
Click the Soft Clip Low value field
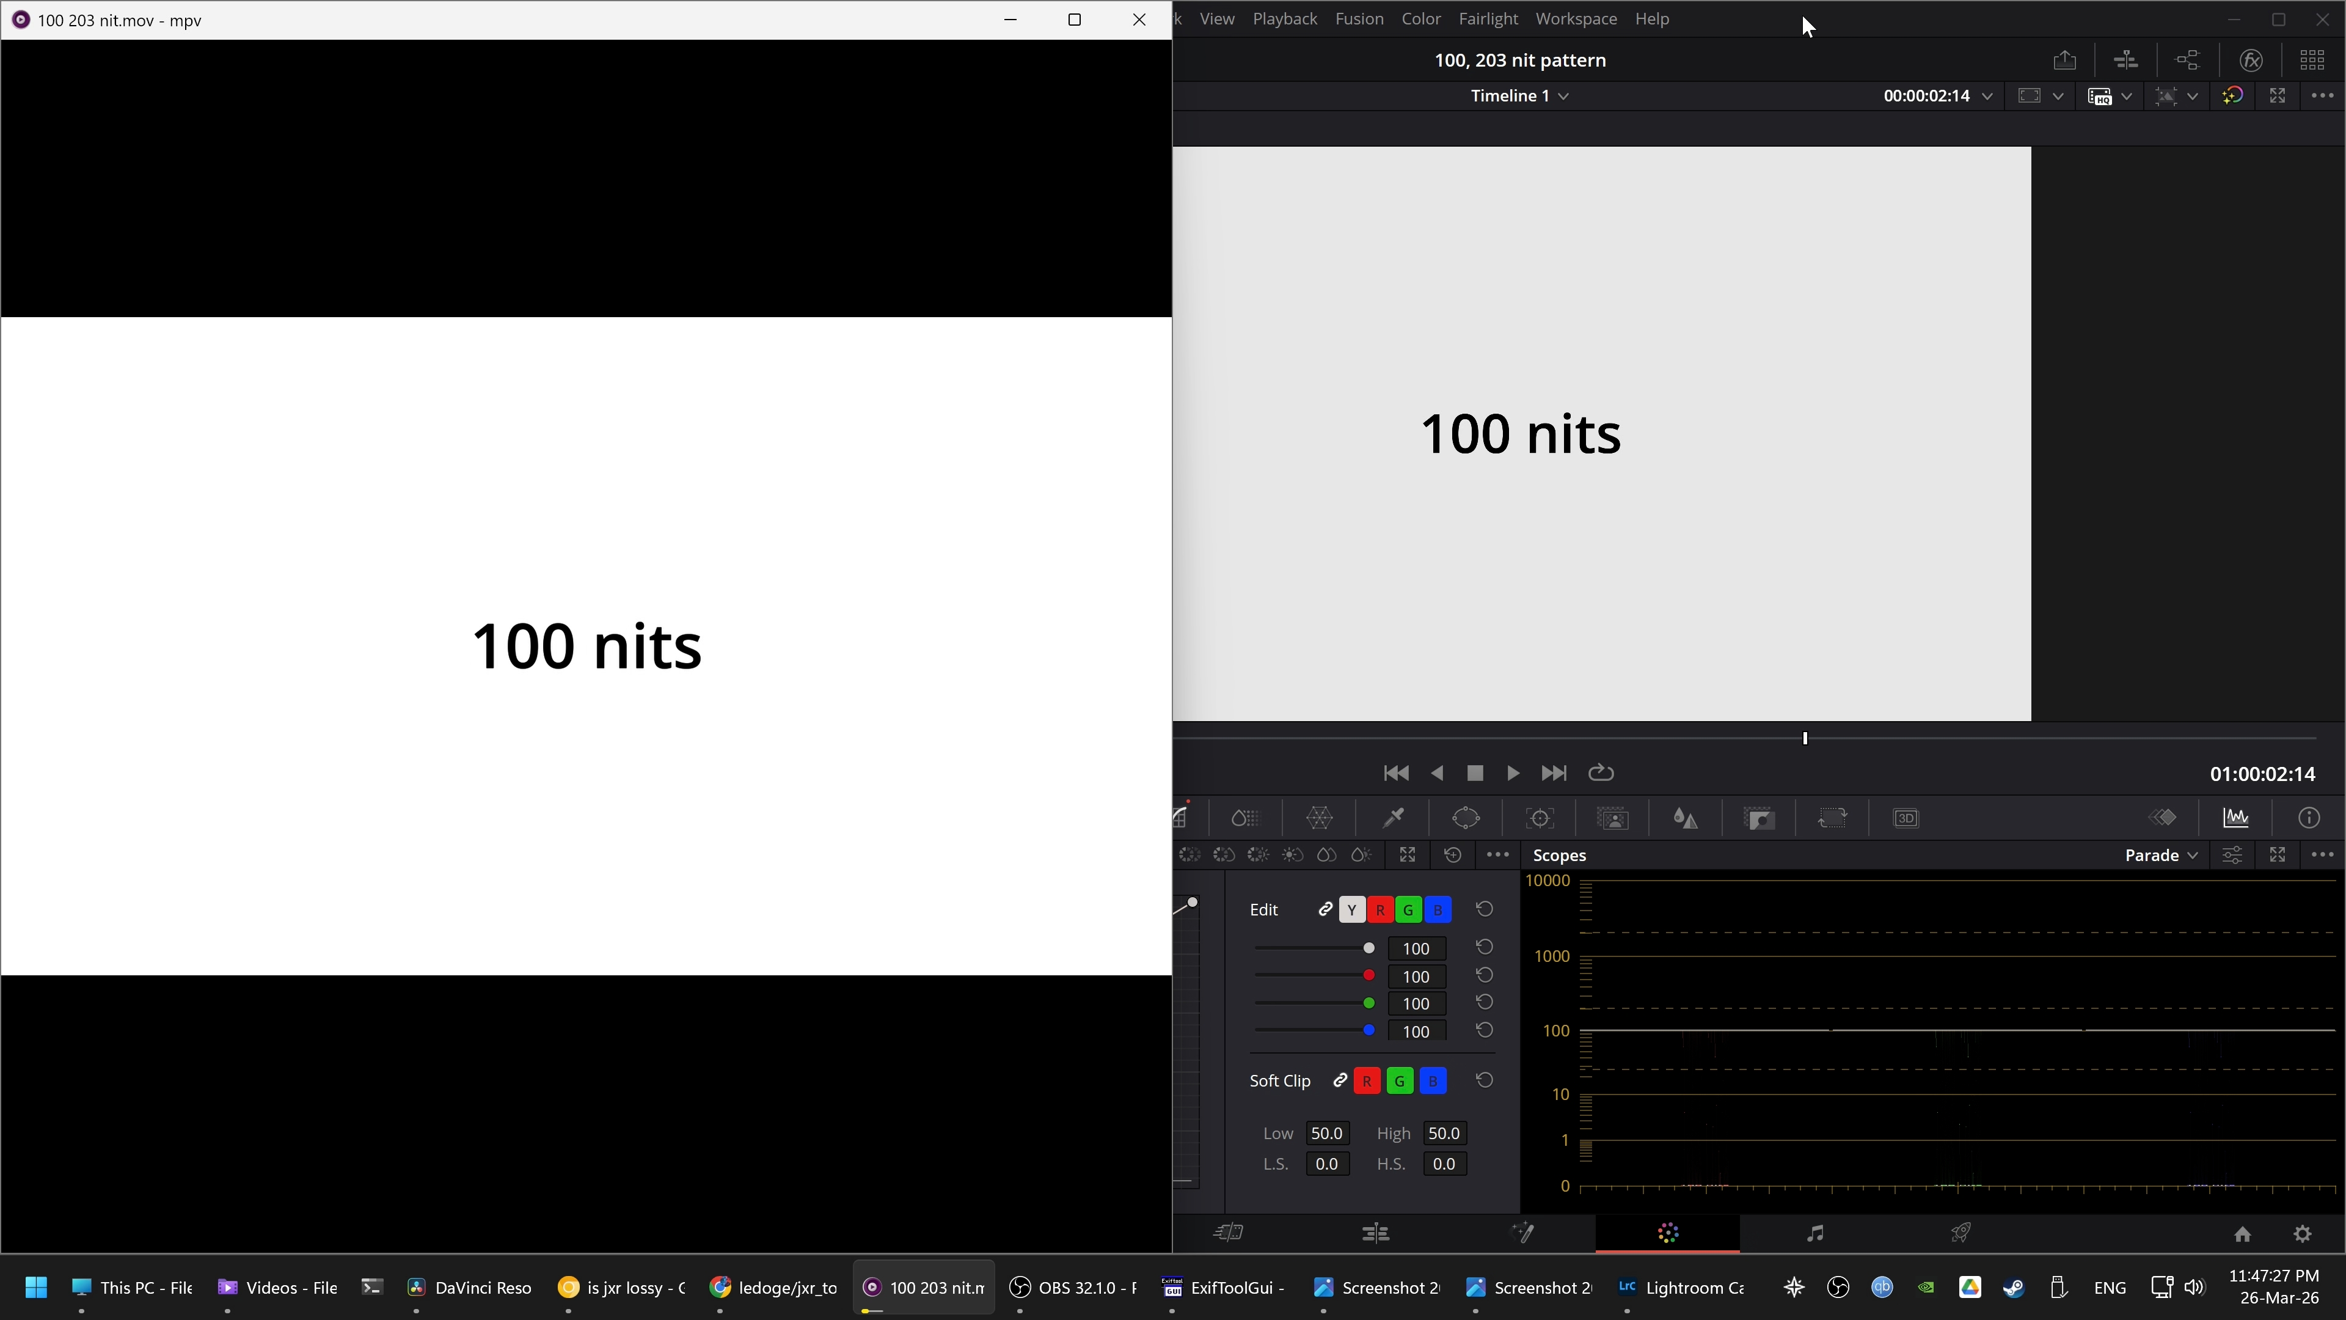tap(1326, 1133)
